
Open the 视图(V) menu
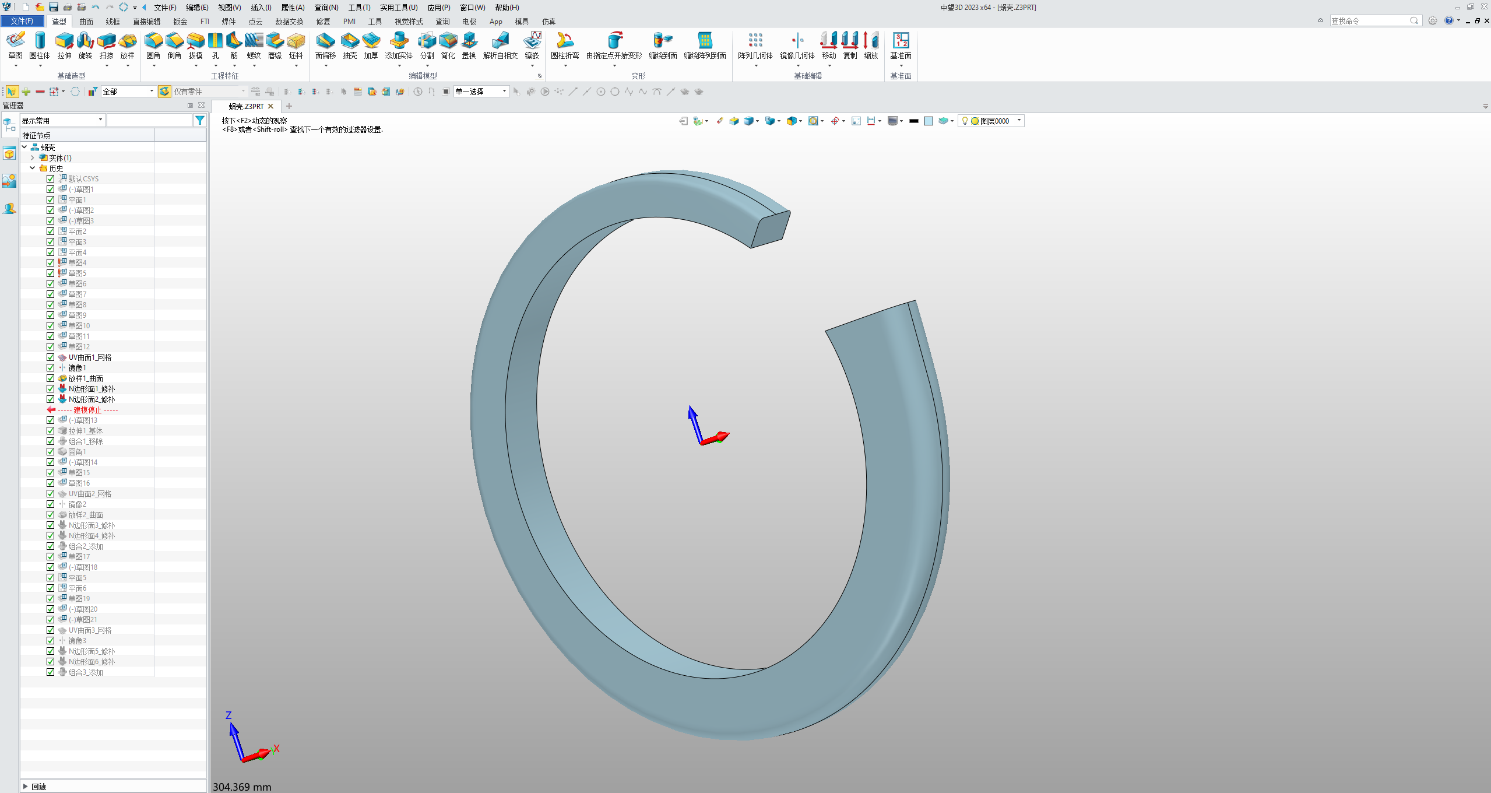point(229,8)
